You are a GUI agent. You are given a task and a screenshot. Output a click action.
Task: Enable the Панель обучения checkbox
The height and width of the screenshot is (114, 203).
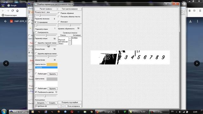coord(59,13)
